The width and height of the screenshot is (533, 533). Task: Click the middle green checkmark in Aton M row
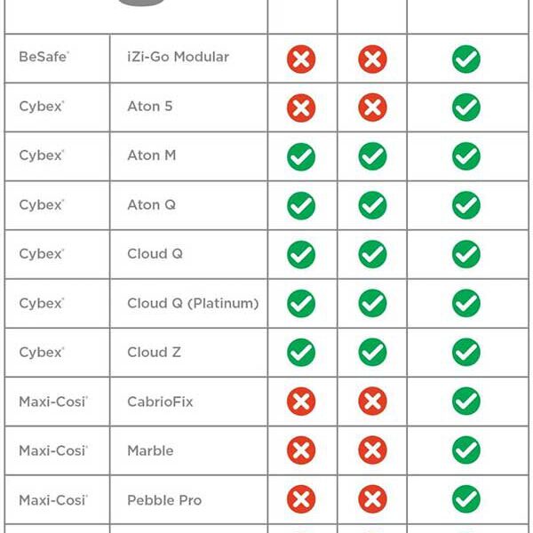(x=372, y=157)
